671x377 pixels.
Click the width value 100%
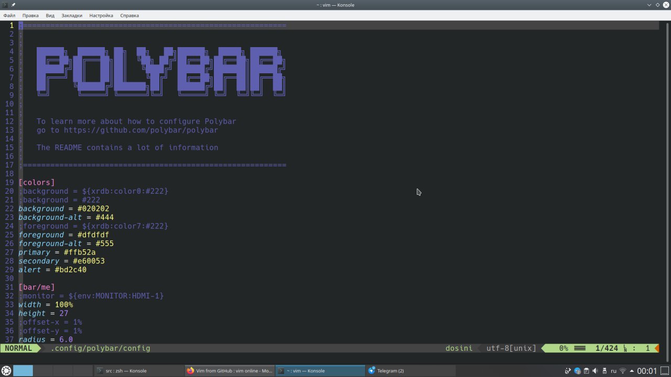click(64, 305)
